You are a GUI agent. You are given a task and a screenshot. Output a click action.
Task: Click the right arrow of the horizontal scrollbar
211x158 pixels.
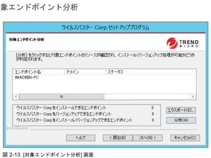tap(193, 97)
